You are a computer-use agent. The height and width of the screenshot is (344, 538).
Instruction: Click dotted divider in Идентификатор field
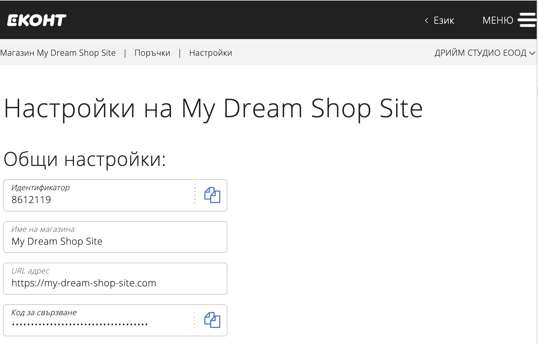click(x=195, y=194)
